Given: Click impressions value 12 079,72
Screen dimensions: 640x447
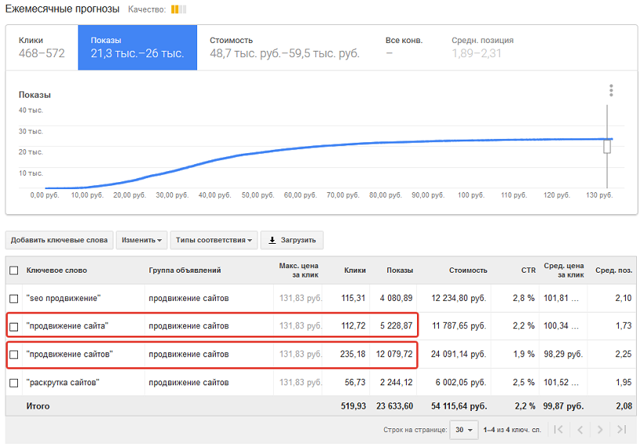Looking at the screenshot, I should pos(394,354).
